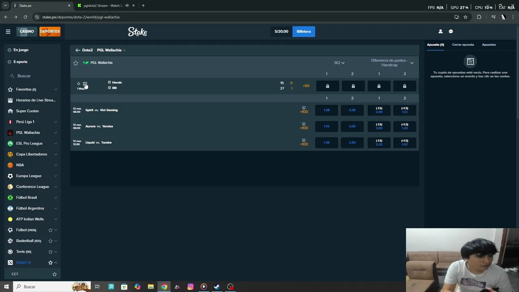Go back with the arrow beside Dota2
The width and height of the screenshot is (519, 292).
[x=77, y=50]
